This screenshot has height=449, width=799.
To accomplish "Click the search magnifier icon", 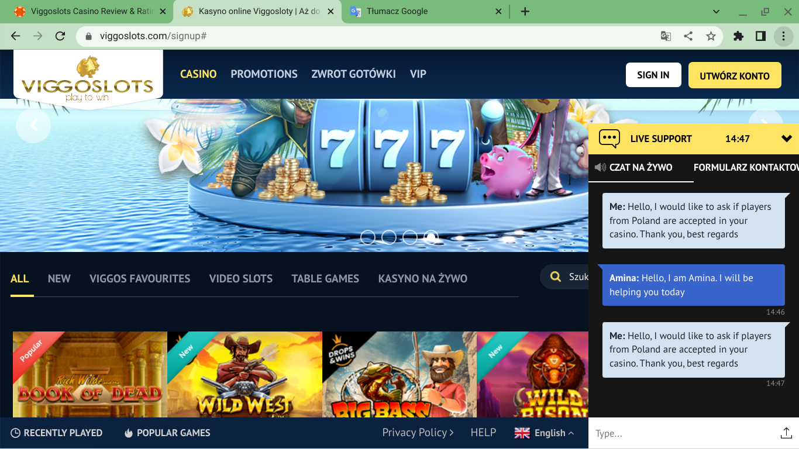I will pyautogui.click(x=556, y=277).
